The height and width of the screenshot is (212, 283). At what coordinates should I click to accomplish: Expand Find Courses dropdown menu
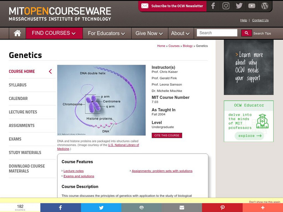pyautogui.click(x=54, y=33)
